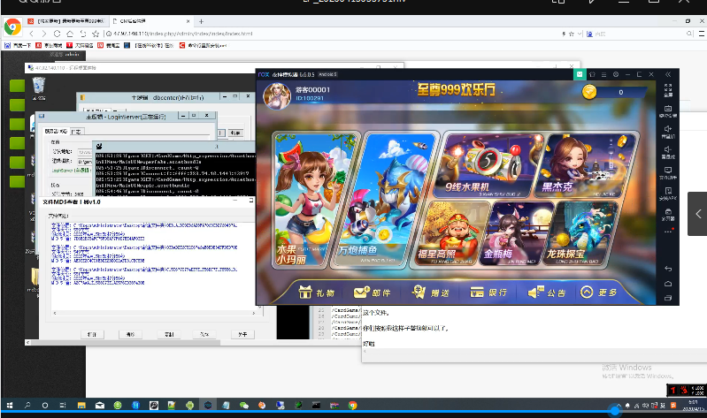The width and height of the screenshot is (707, 418).
Task: Open the 银行 bank in game lobby
Action: pos(487,293)
